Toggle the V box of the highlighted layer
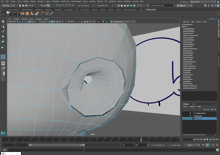Image resolution: width=220 pixels, height=155 pixels. point(184,118)
